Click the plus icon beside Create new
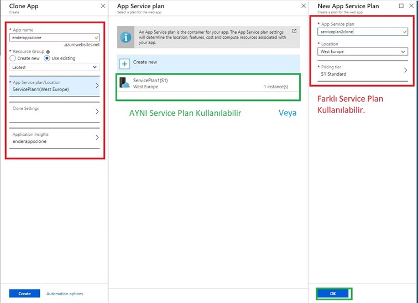 click(124, 64)
